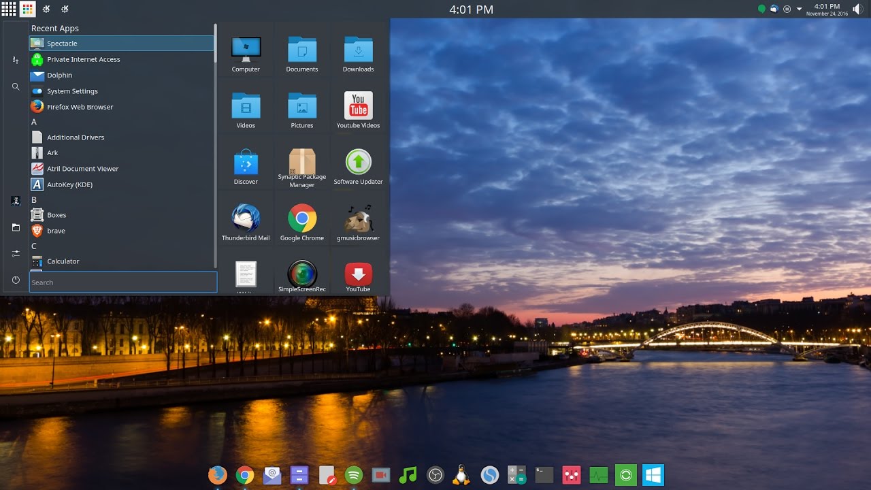Launch the Youtube Videos tile
Image resolution: width=871 pixels, height=490 pixels.
358,110
